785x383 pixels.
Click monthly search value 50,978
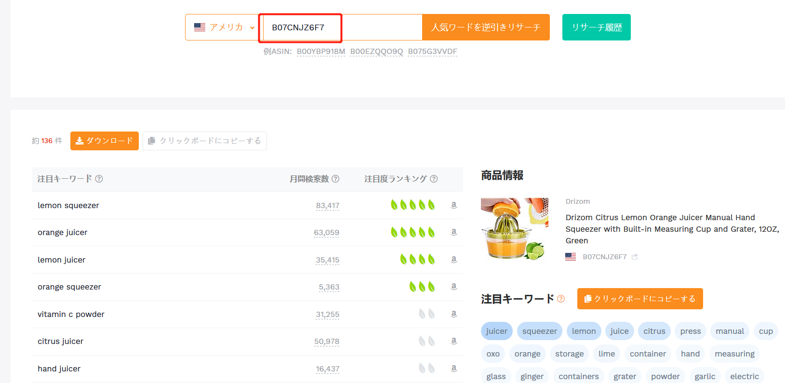click(327, 342)
